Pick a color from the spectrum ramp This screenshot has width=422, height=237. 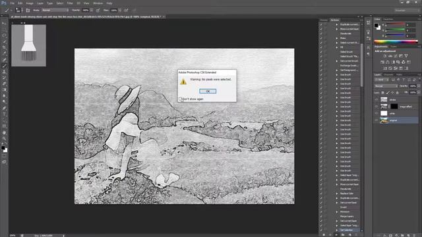(396, 41)
